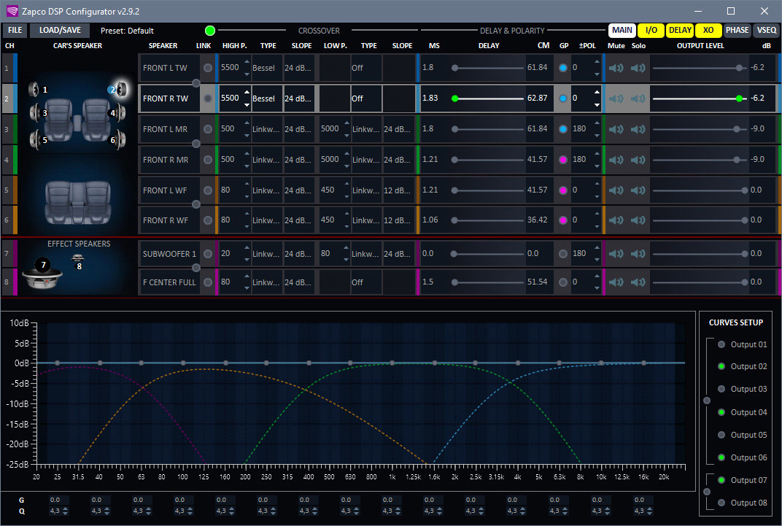
Task: Mute the FRONT L MR channel
Action: pos(616,129)
